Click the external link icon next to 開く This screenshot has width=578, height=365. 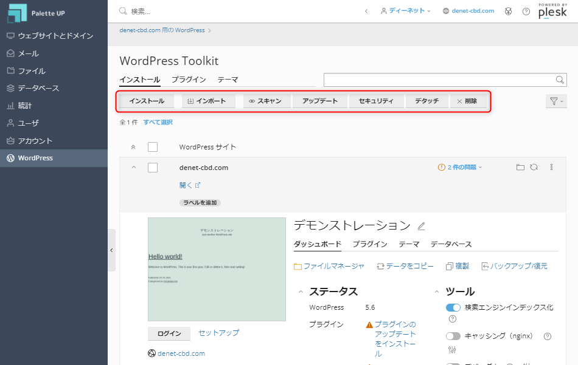(198, 185)
